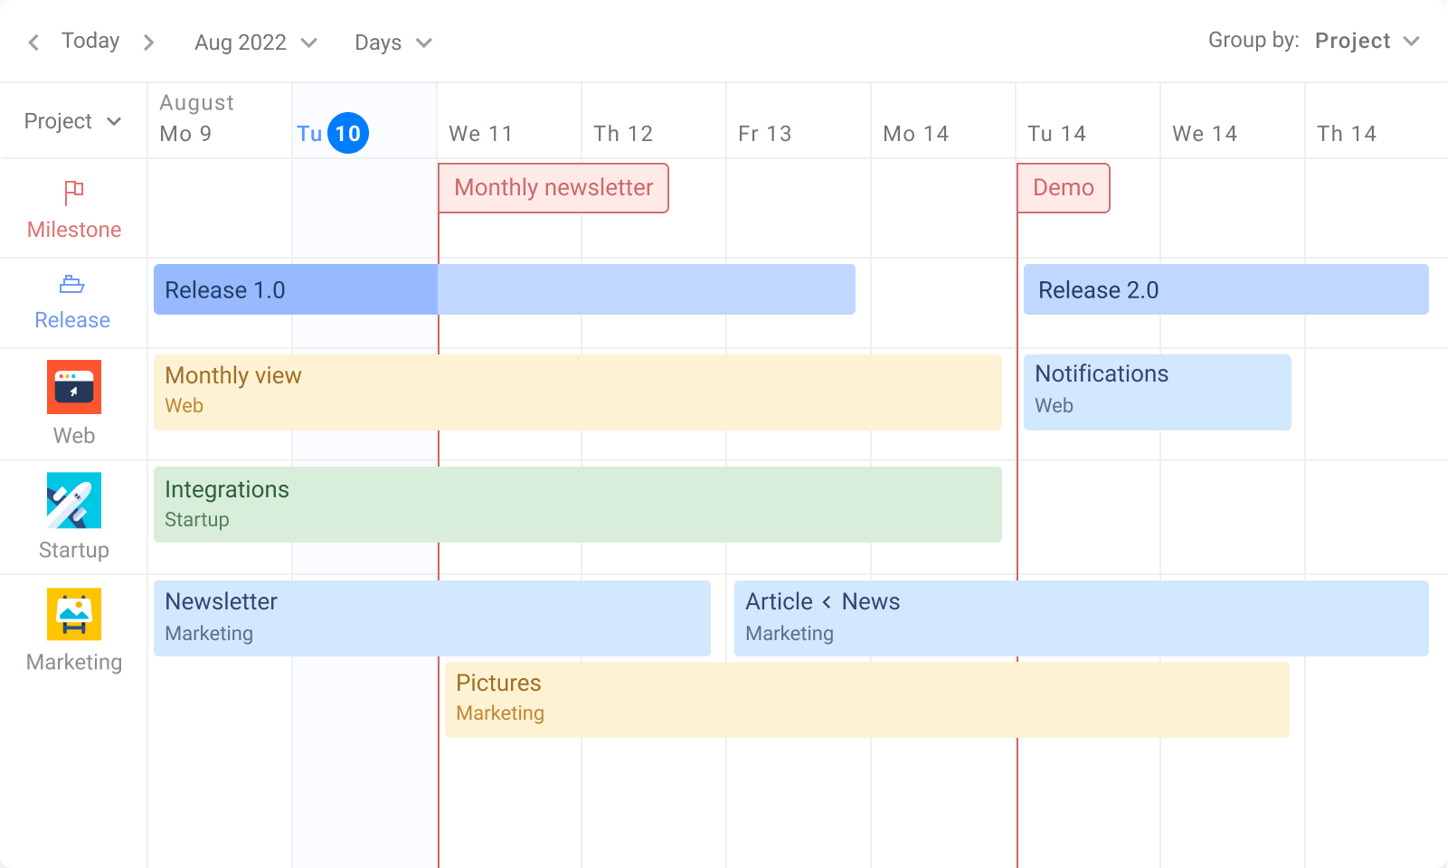
Task: Go to next period using right arrow
Action: pyautogui.click(x=149, y=42)
